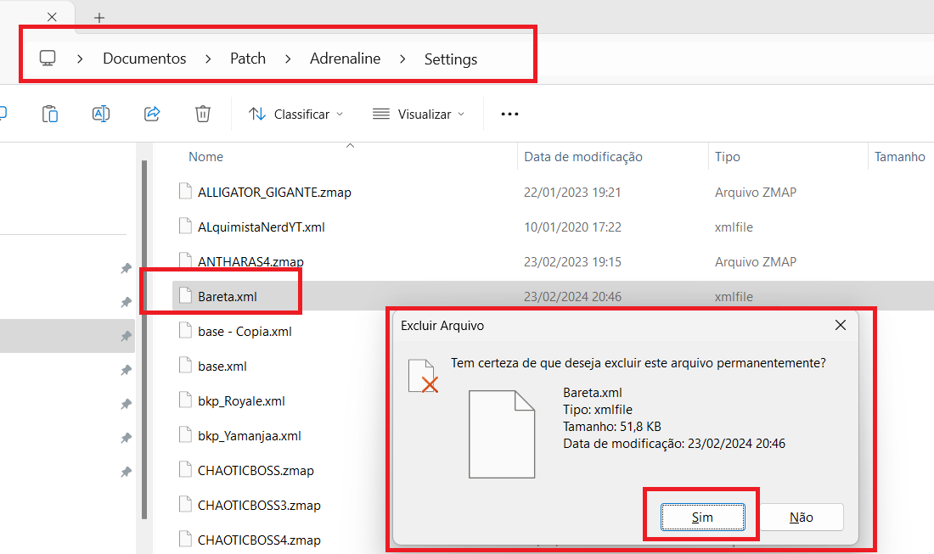
Task: Open the three-dots more options menu
Action: pyautogui.click(x=509, y=114)
